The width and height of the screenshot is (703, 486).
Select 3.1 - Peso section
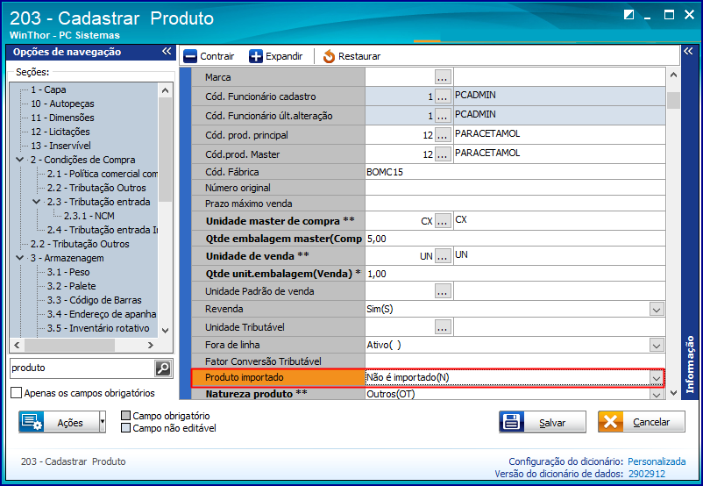[68, 272]
